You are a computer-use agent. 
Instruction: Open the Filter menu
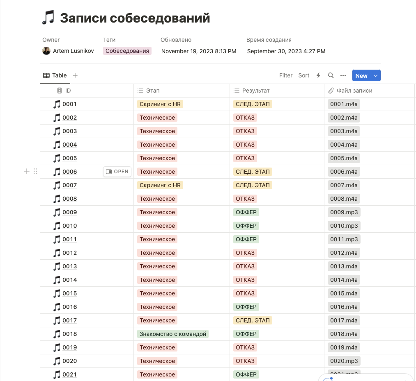tap(286, 75)
